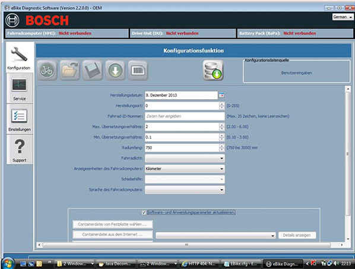The width and height of the screenshot is (355, 269).
Task: Click Containerdatei von Festplatte wählen button
Action: pyautogui.click(x=113, y=224)
